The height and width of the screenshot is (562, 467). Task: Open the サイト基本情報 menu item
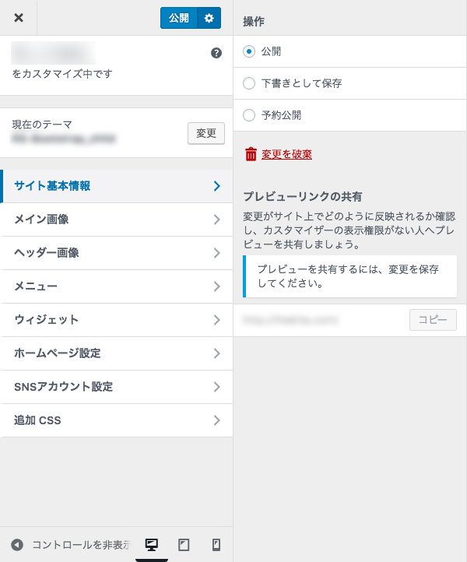117,186
